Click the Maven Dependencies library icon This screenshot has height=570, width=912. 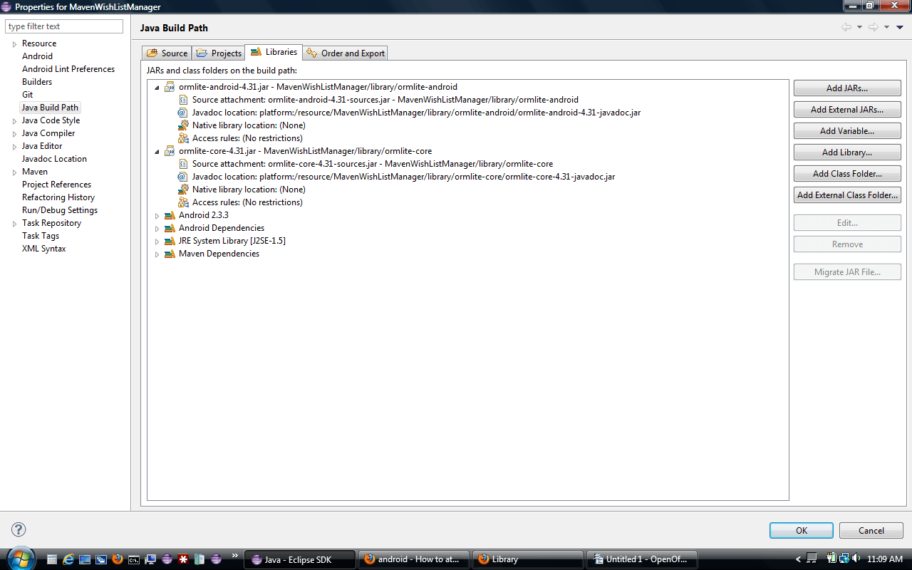click(170, 254)
